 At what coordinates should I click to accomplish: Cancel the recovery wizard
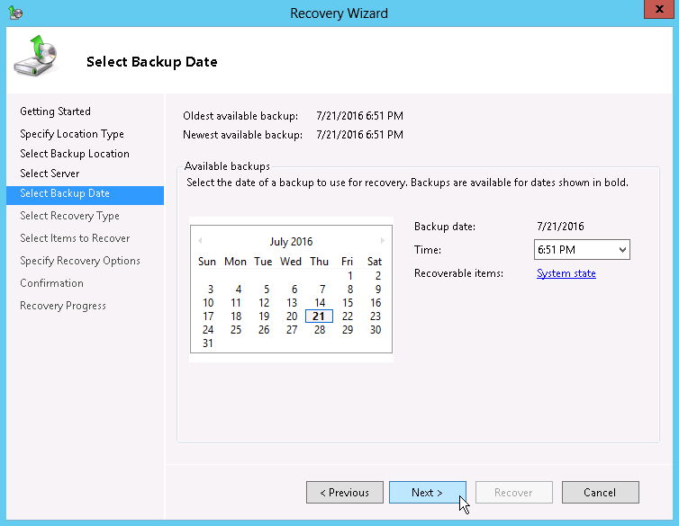pyautogui.click(x=600, y=493)
